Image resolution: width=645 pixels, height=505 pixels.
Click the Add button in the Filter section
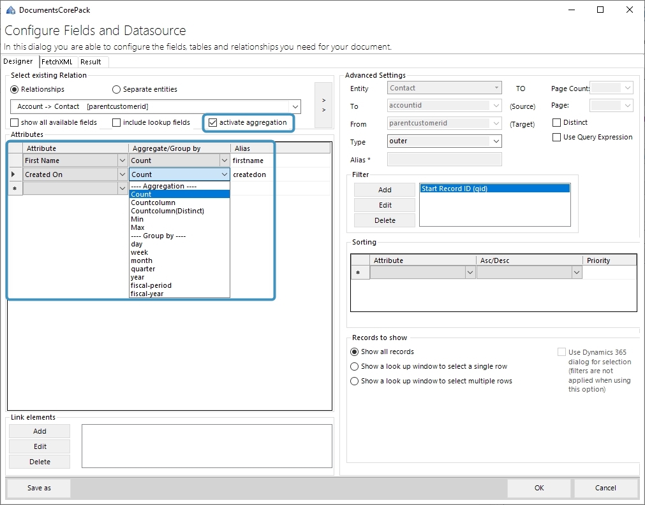(x=384, y=190)
